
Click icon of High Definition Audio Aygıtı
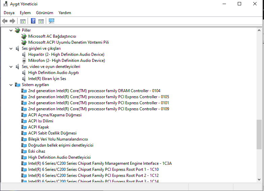pos(24,73)
